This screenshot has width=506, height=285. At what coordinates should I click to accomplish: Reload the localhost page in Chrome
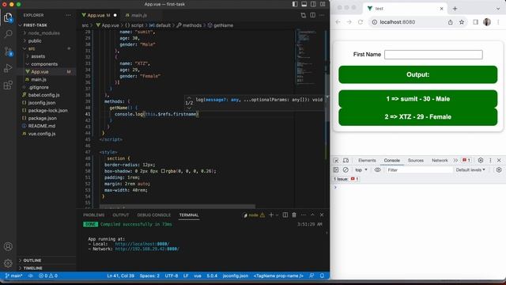click(x=361, y=22)
